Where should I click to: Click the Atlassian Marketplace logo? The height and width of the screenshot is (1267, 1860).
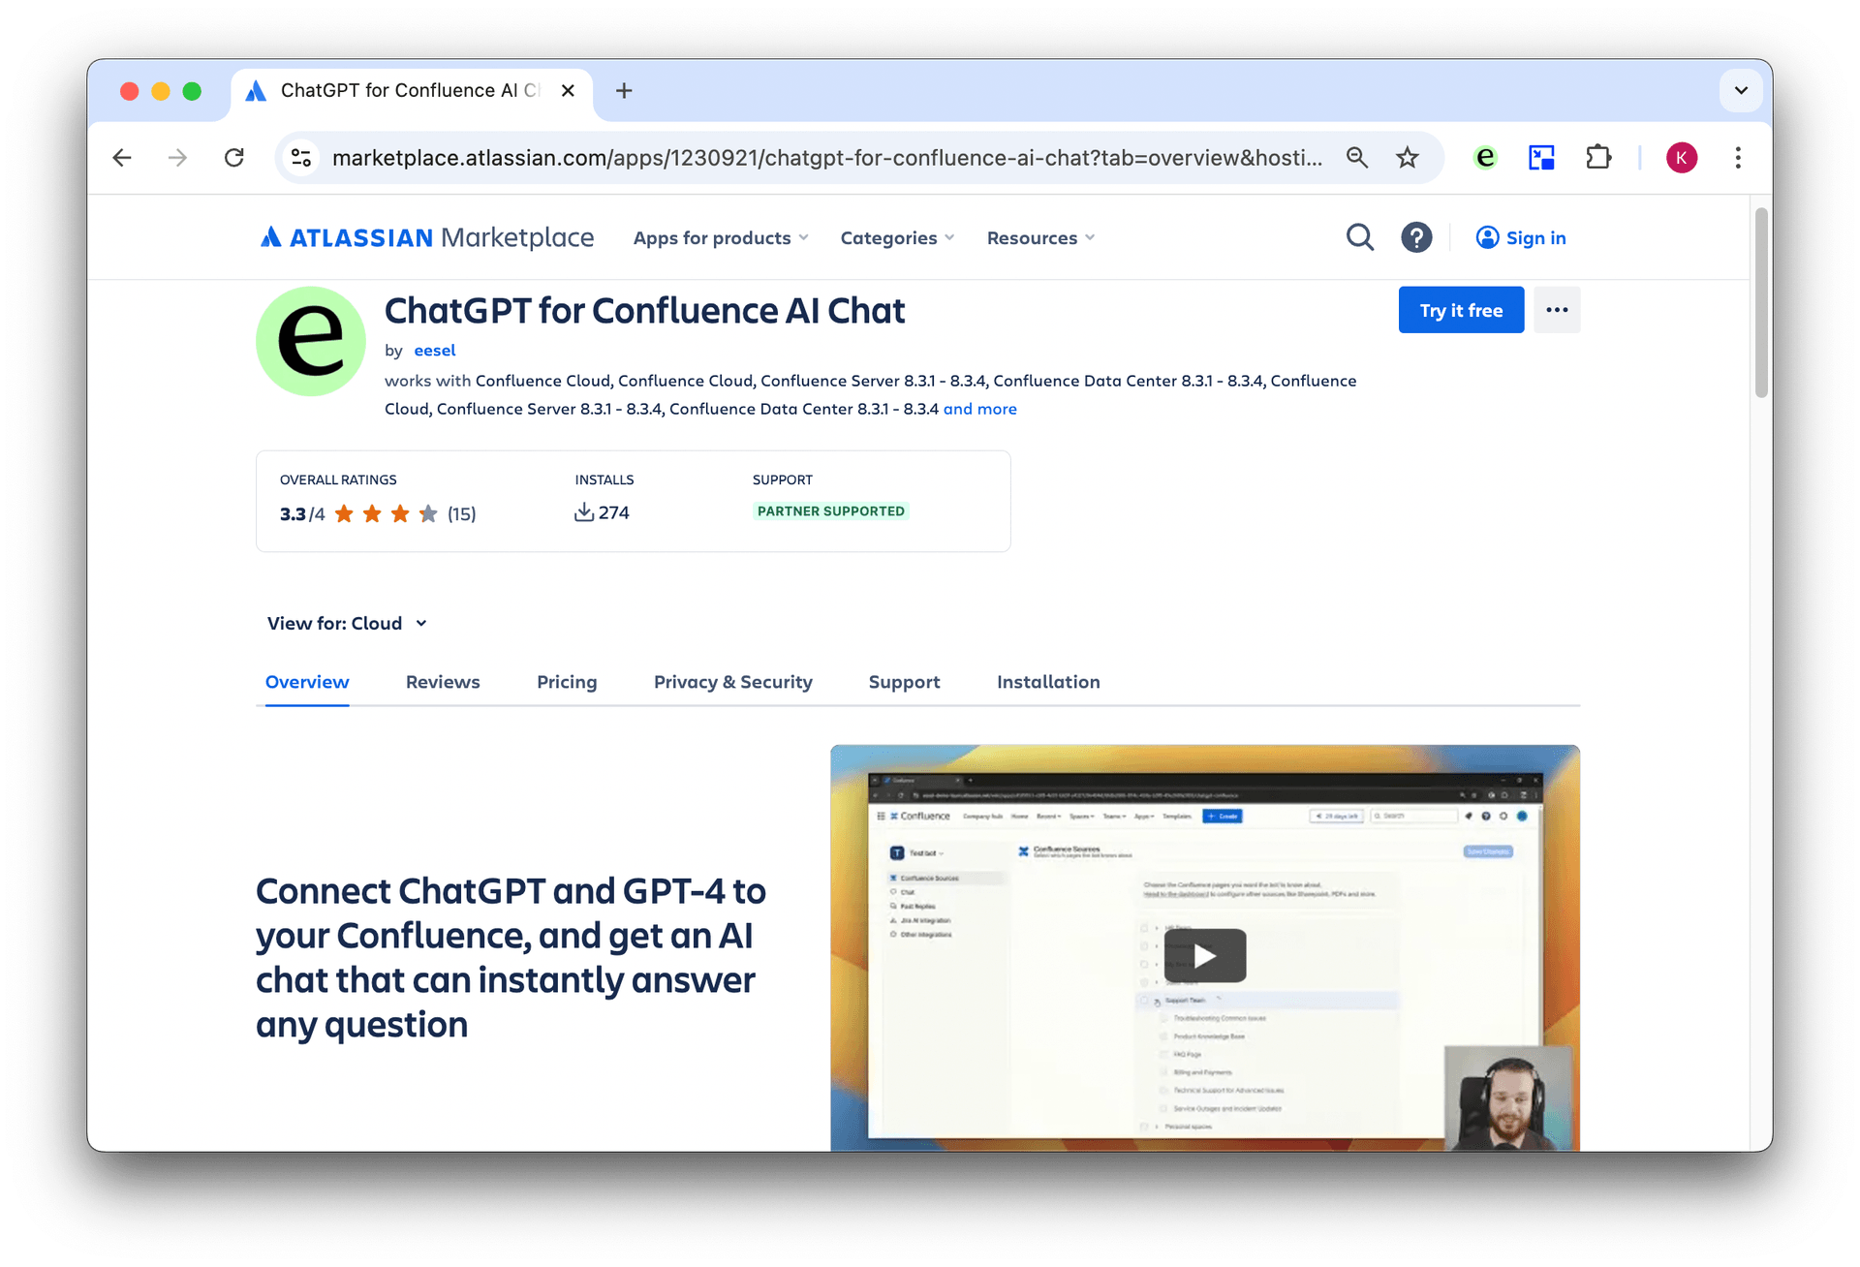(427, 238)
